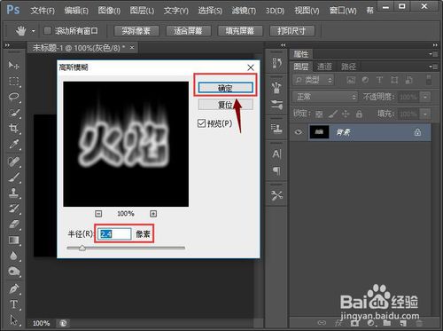The height and width of the screenshot is (331, 443).
Task: Select the Path Selection tool
Action: (13, 319)
